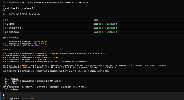Click the max effort label
This screenshot has height=100, width=184.
[32, 99]
